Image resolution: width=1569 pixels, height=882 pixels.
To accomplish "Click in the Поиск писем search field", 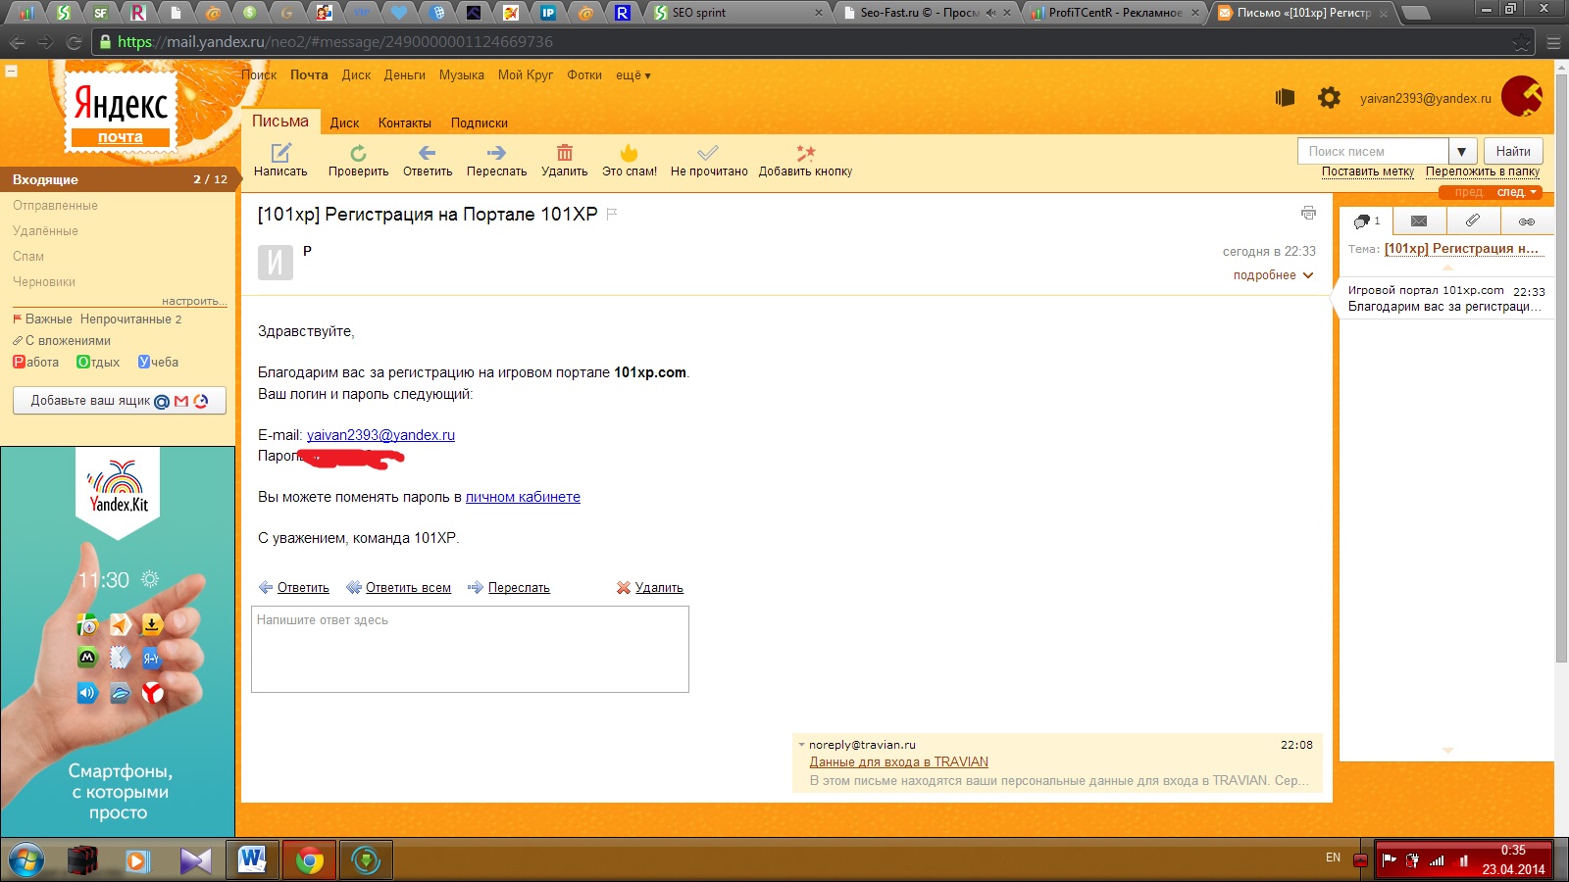I will tap(1373, 151).
